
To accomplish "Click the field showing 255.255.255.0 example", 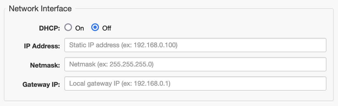I will point(195,64).
